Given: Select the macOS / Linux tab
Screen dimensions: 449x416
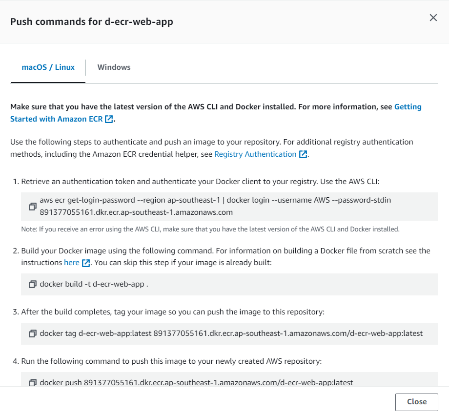Looking at the screenshot, I should tap(48, 67).
